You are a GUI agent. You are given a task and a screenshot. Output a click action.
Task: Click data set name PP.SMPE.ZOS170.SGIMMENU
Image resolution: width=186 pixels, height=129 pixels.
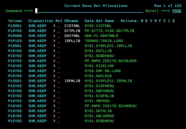coord(110,106)
